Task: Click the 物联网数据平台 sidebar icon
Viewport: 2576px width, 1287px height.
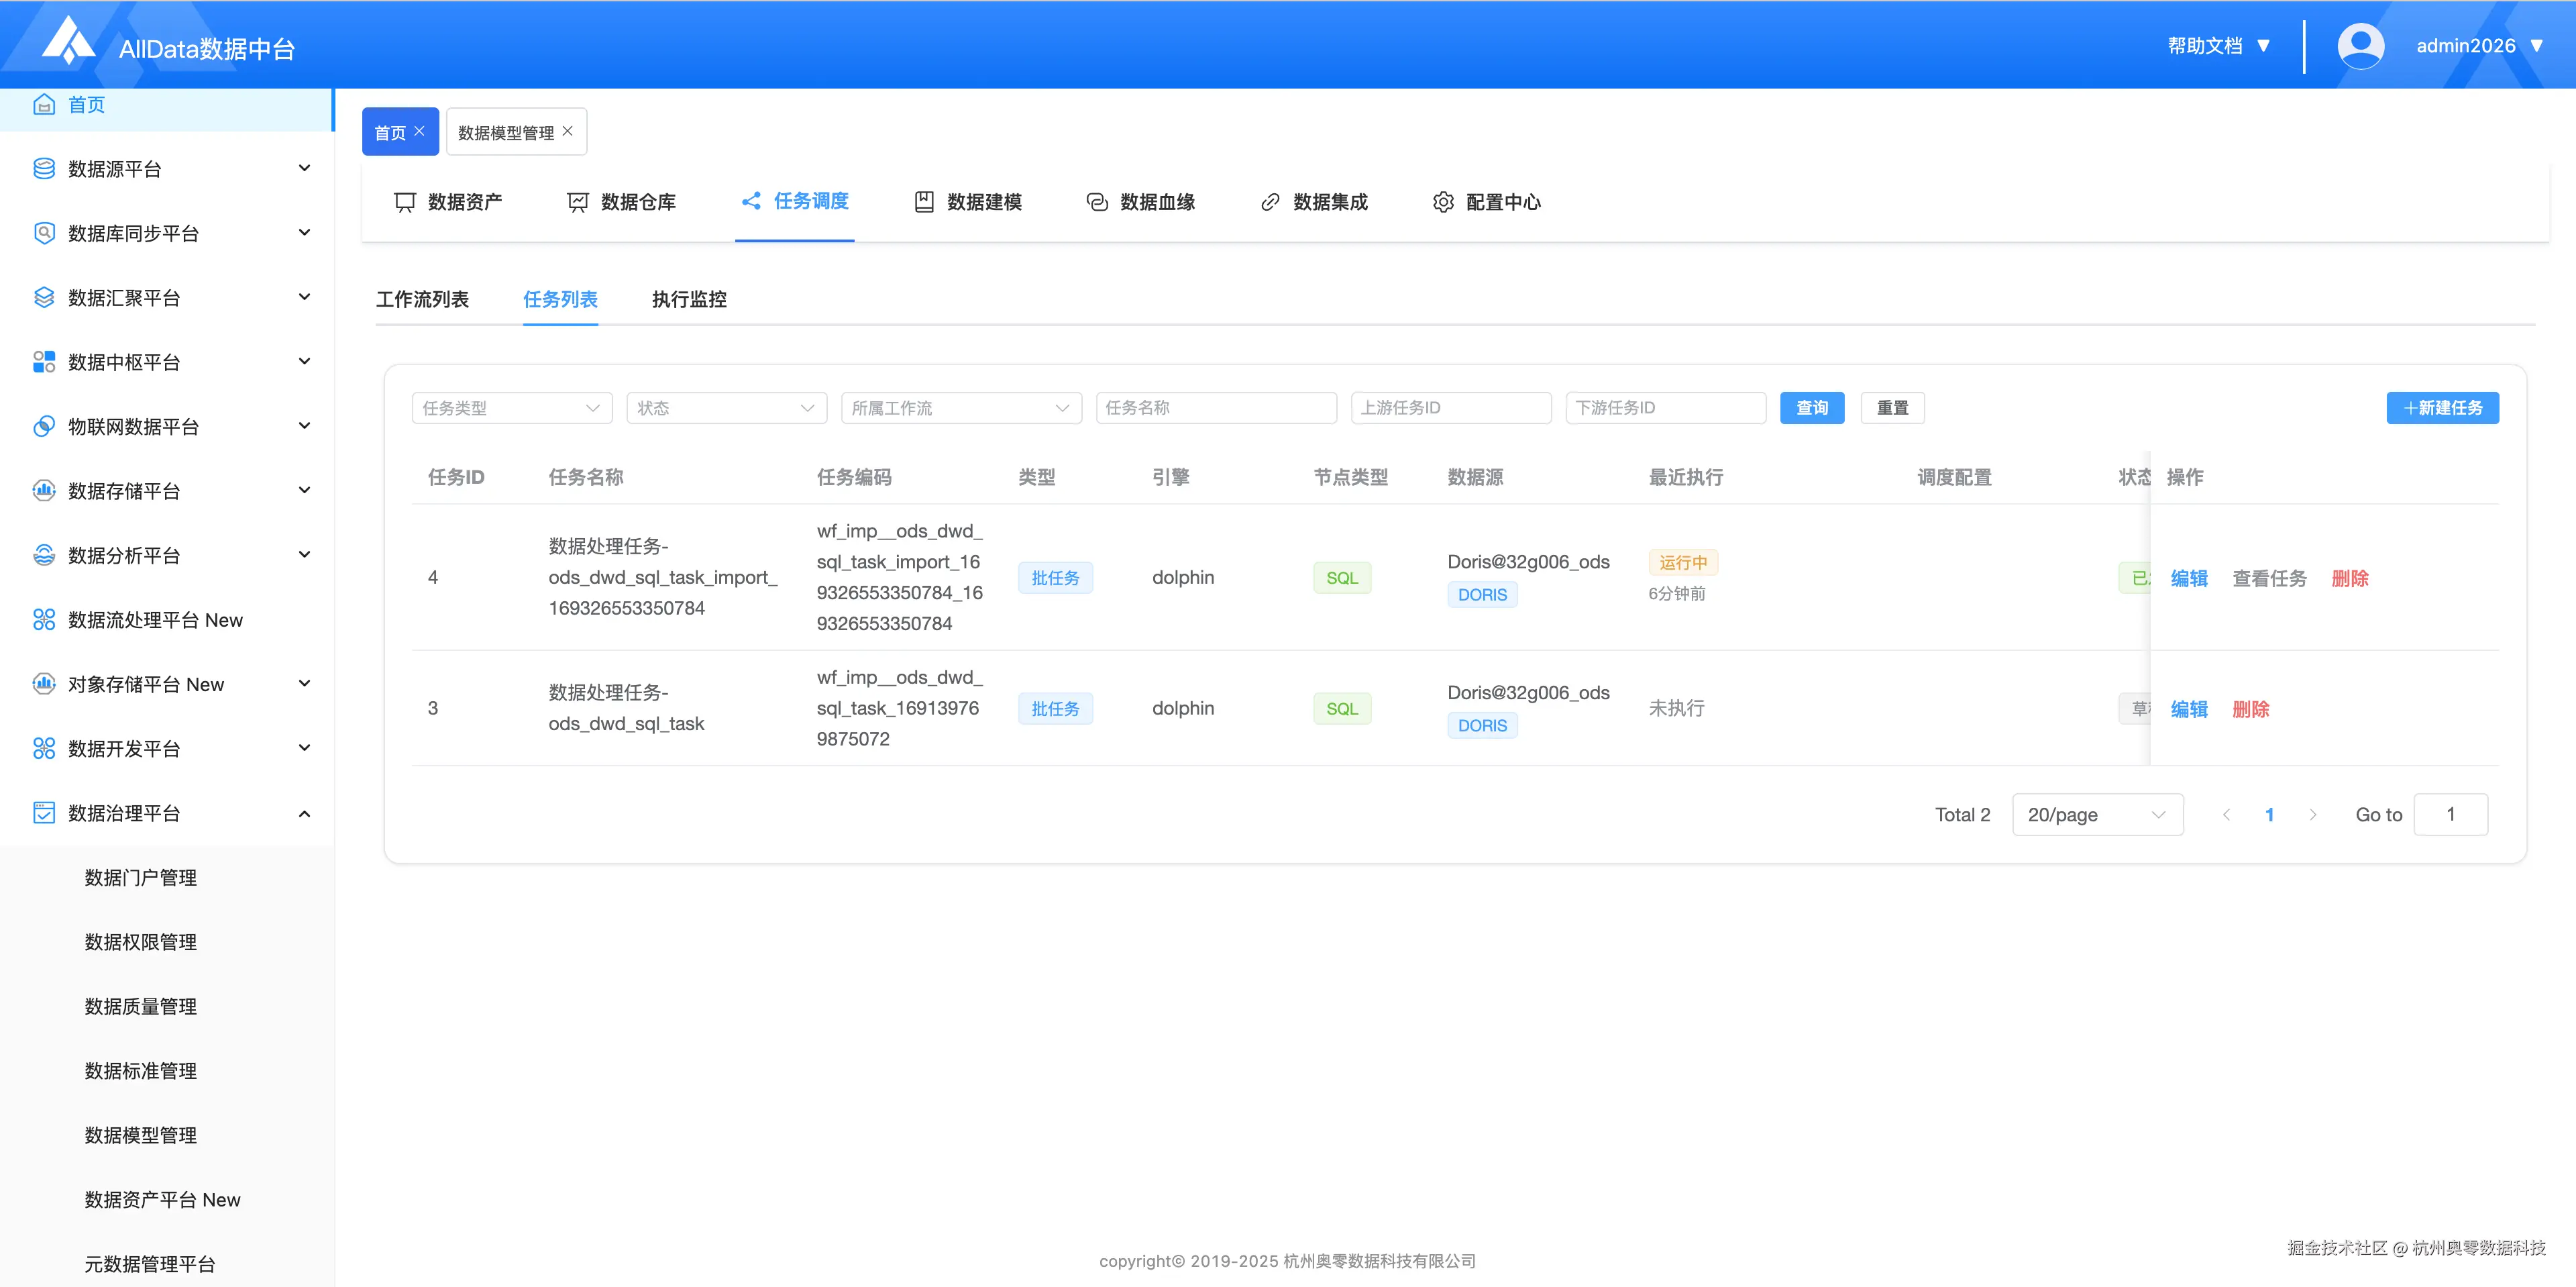Action: [44, 426]
